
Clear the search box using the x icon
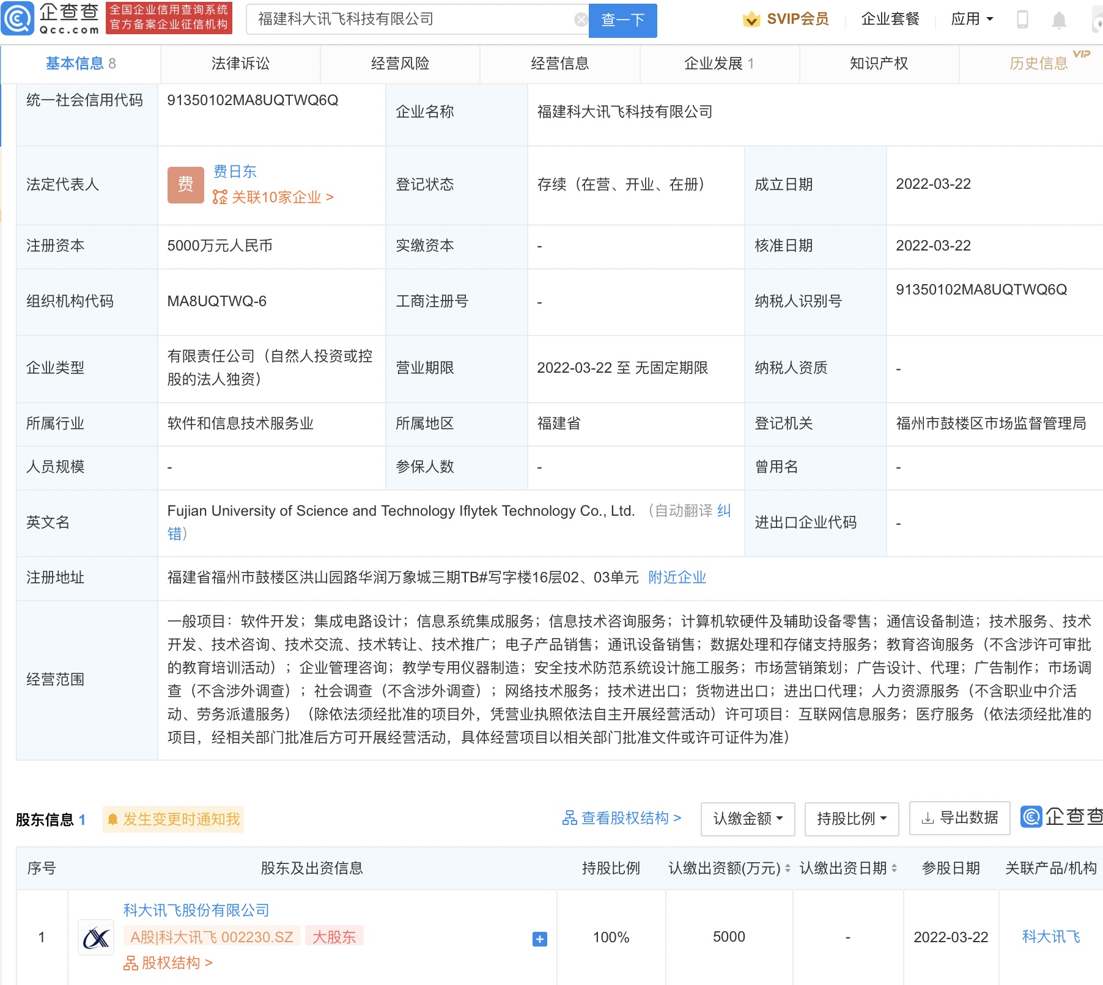[579, 18]
